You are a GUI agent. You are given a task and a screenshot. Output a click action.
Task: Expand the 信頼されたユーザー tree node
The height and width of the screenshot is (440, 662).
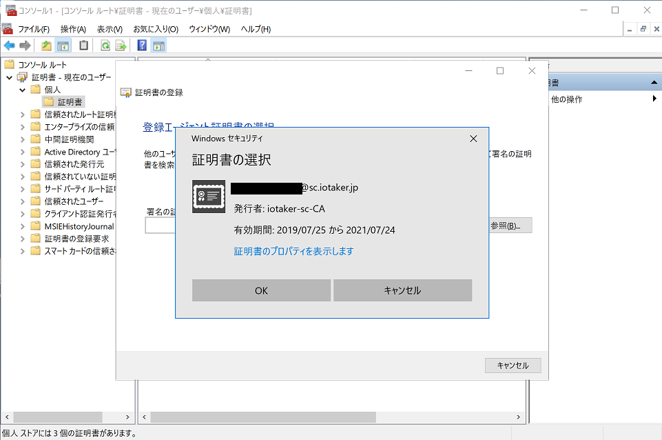(x=22, y=201)
